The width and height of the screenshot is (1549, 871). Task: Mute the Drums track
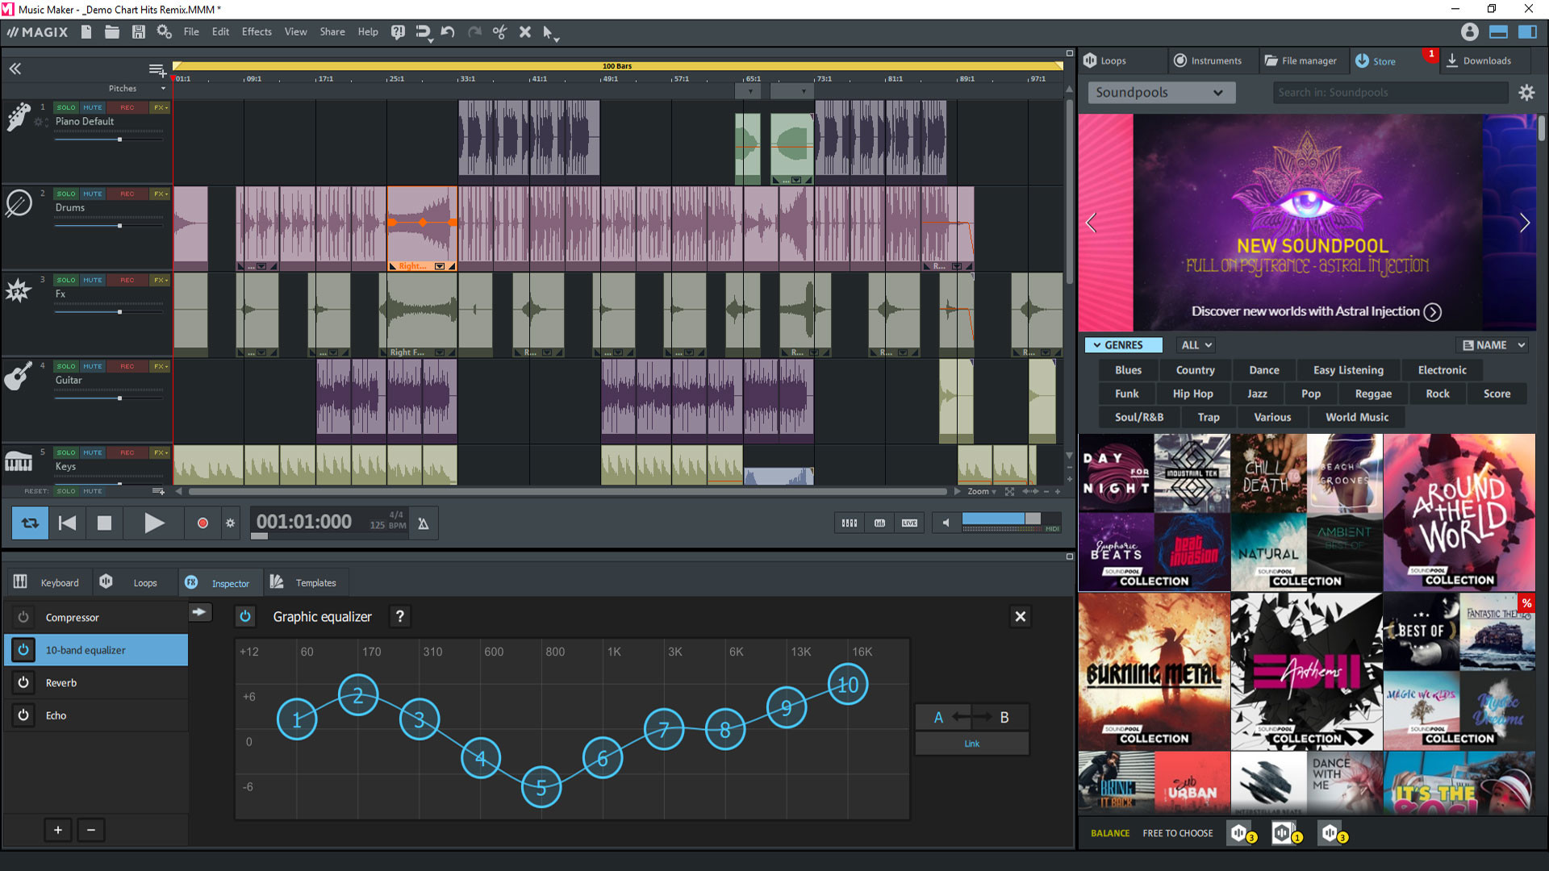click(x=92, y=194)
